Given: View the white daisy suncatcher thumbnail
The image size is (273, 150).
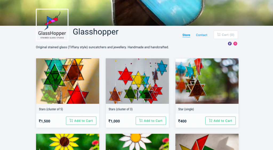Looking at the screenshot, I should pos(137,142).
